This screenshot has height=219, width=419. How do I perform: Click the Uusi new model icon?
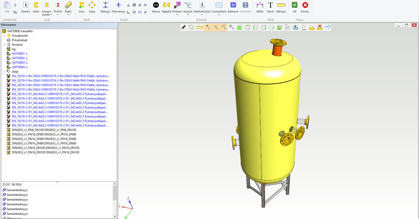(81, 7)
